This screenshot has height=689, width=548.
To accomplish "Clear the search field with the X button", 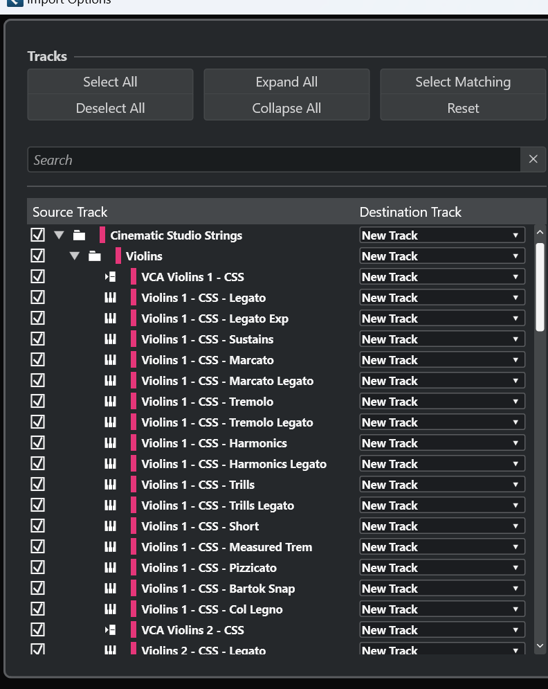I will pyautogui.click(x=533, y=159).
